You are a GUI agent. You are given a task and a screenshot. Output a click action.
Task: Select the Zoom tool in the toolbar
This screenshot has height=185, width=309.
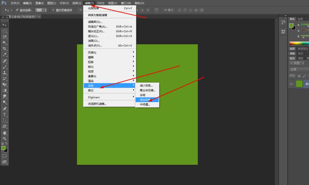[x=4, y=138]
